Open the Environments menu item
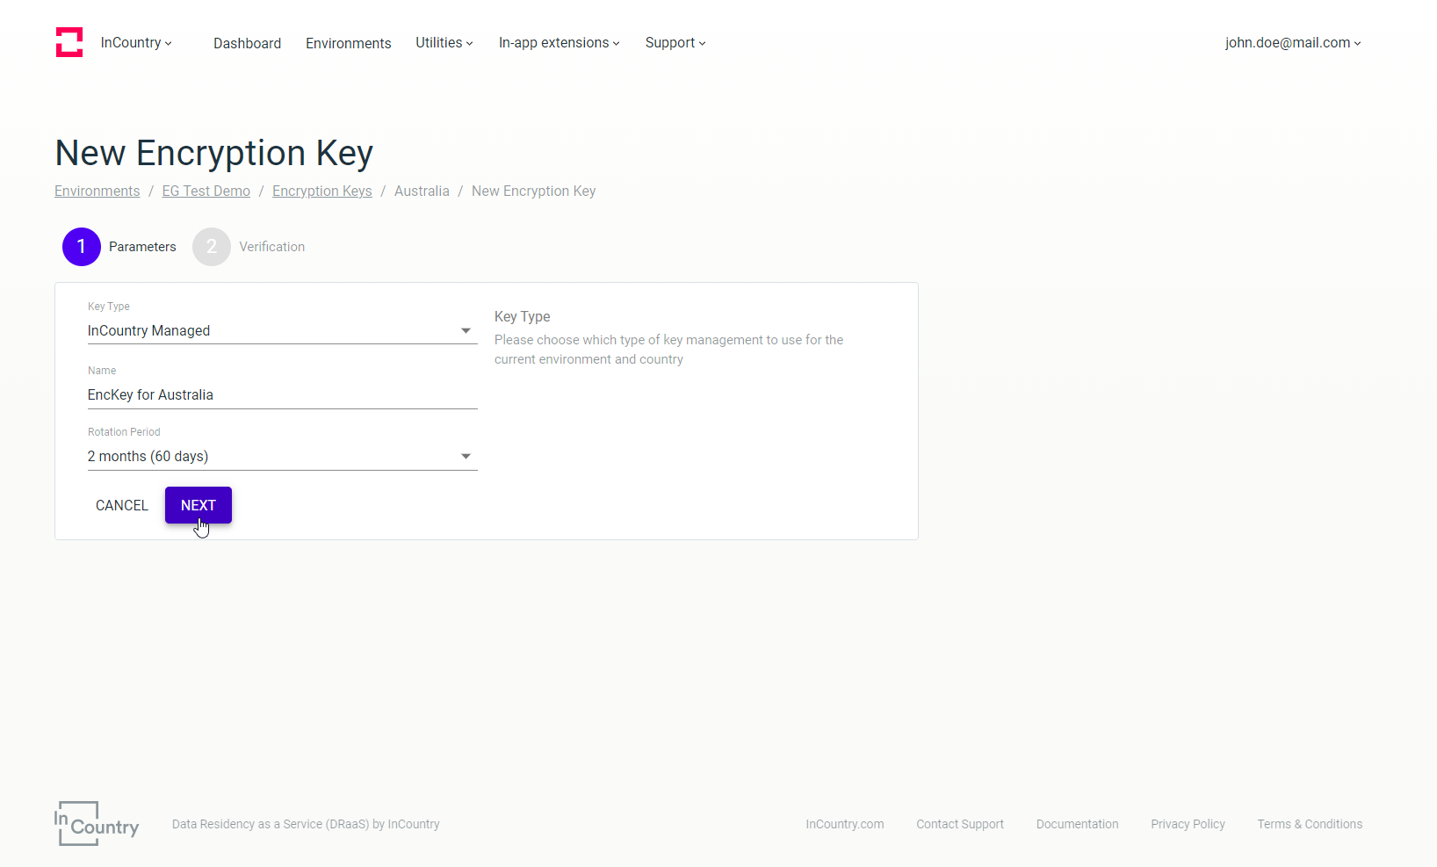This screenshot has height=867, width=1437. tap(348, 43)
